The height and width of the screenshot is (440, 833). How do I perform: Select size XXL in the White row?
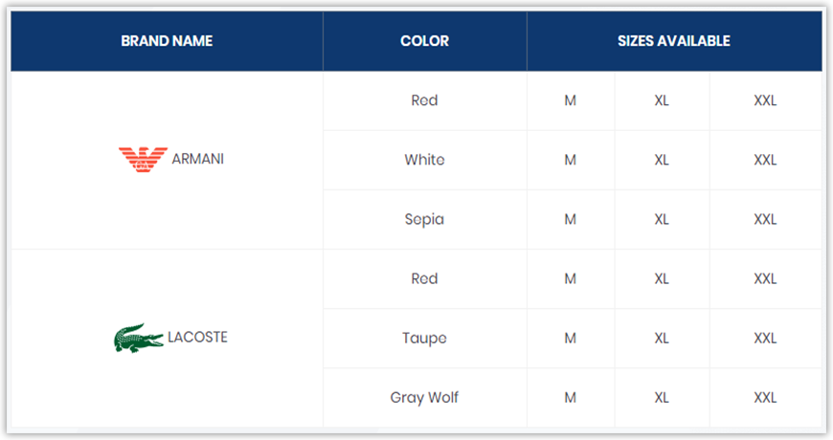click(765, 160)
